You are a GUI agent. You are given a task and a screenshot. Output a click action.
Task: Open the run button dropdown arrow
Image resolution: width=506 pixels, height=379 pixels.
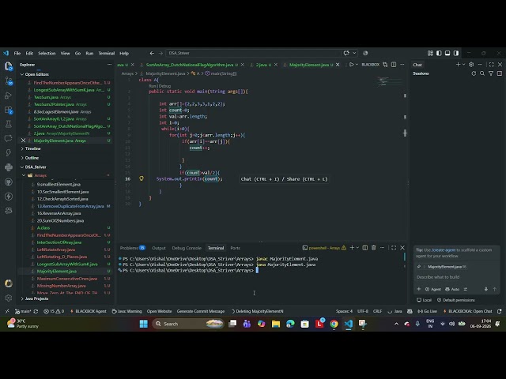(357, 65)
